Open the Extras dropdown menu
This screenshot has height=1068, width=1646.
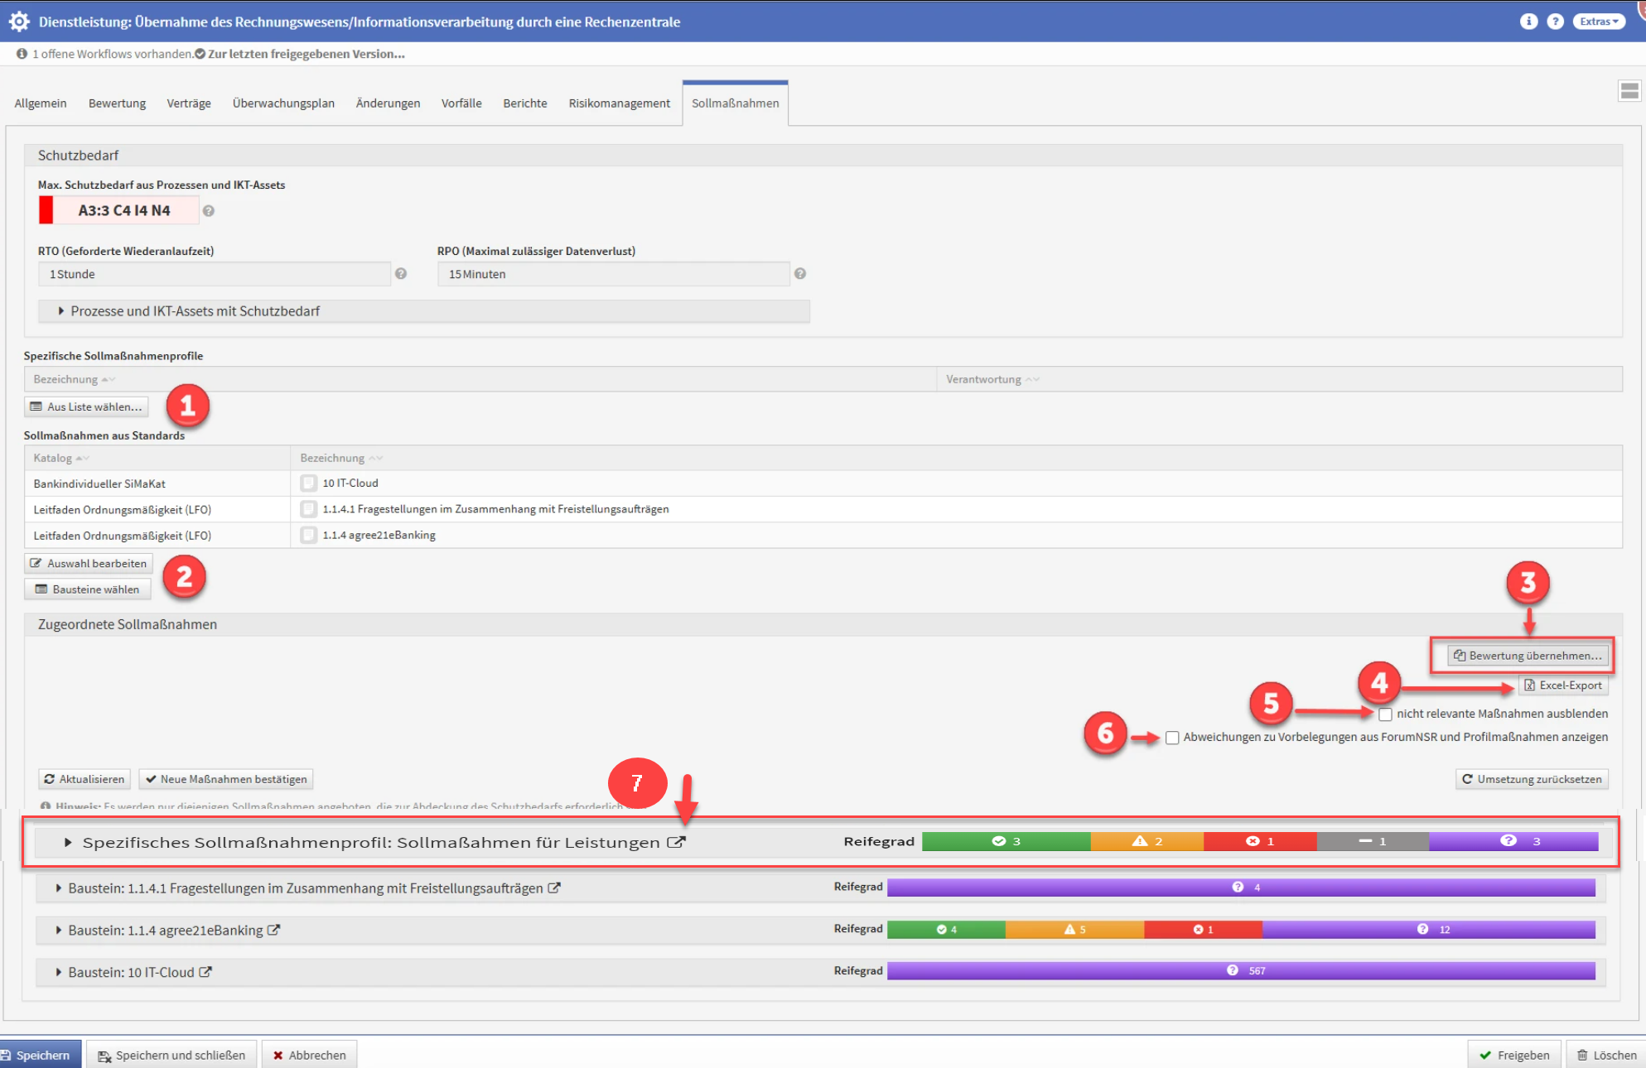coord(1598,22)
